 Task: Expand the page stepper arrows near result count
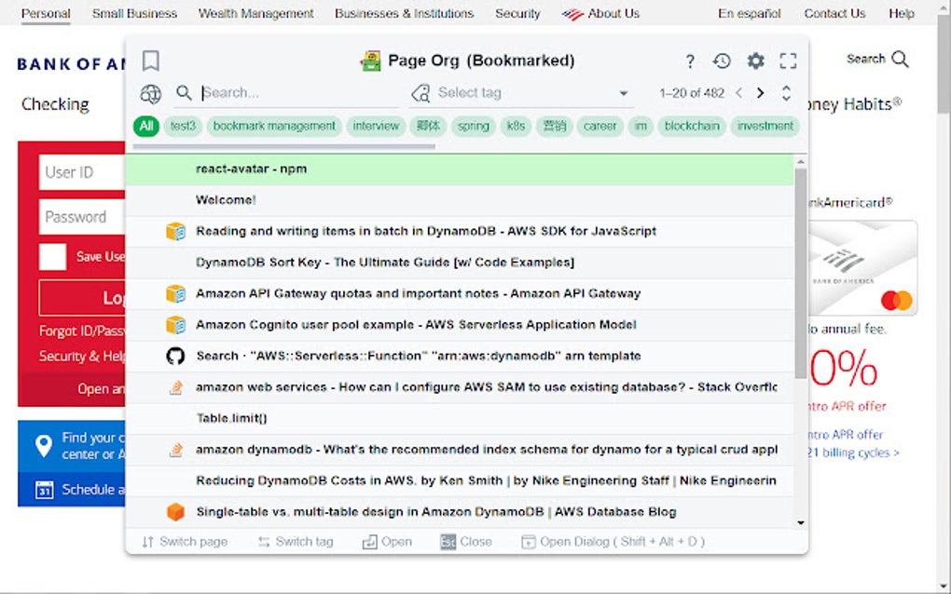[x=786, y=93]
